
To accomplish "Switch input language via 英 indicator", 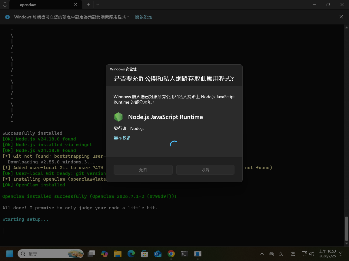I will (281, 254).
